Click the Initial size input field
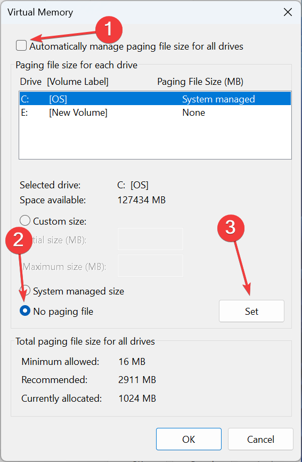The image size is (302, 462). [x=150, y=239]
